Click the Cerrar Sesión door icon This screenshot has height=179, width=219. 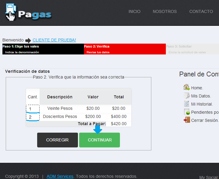(x=186, y=120)
